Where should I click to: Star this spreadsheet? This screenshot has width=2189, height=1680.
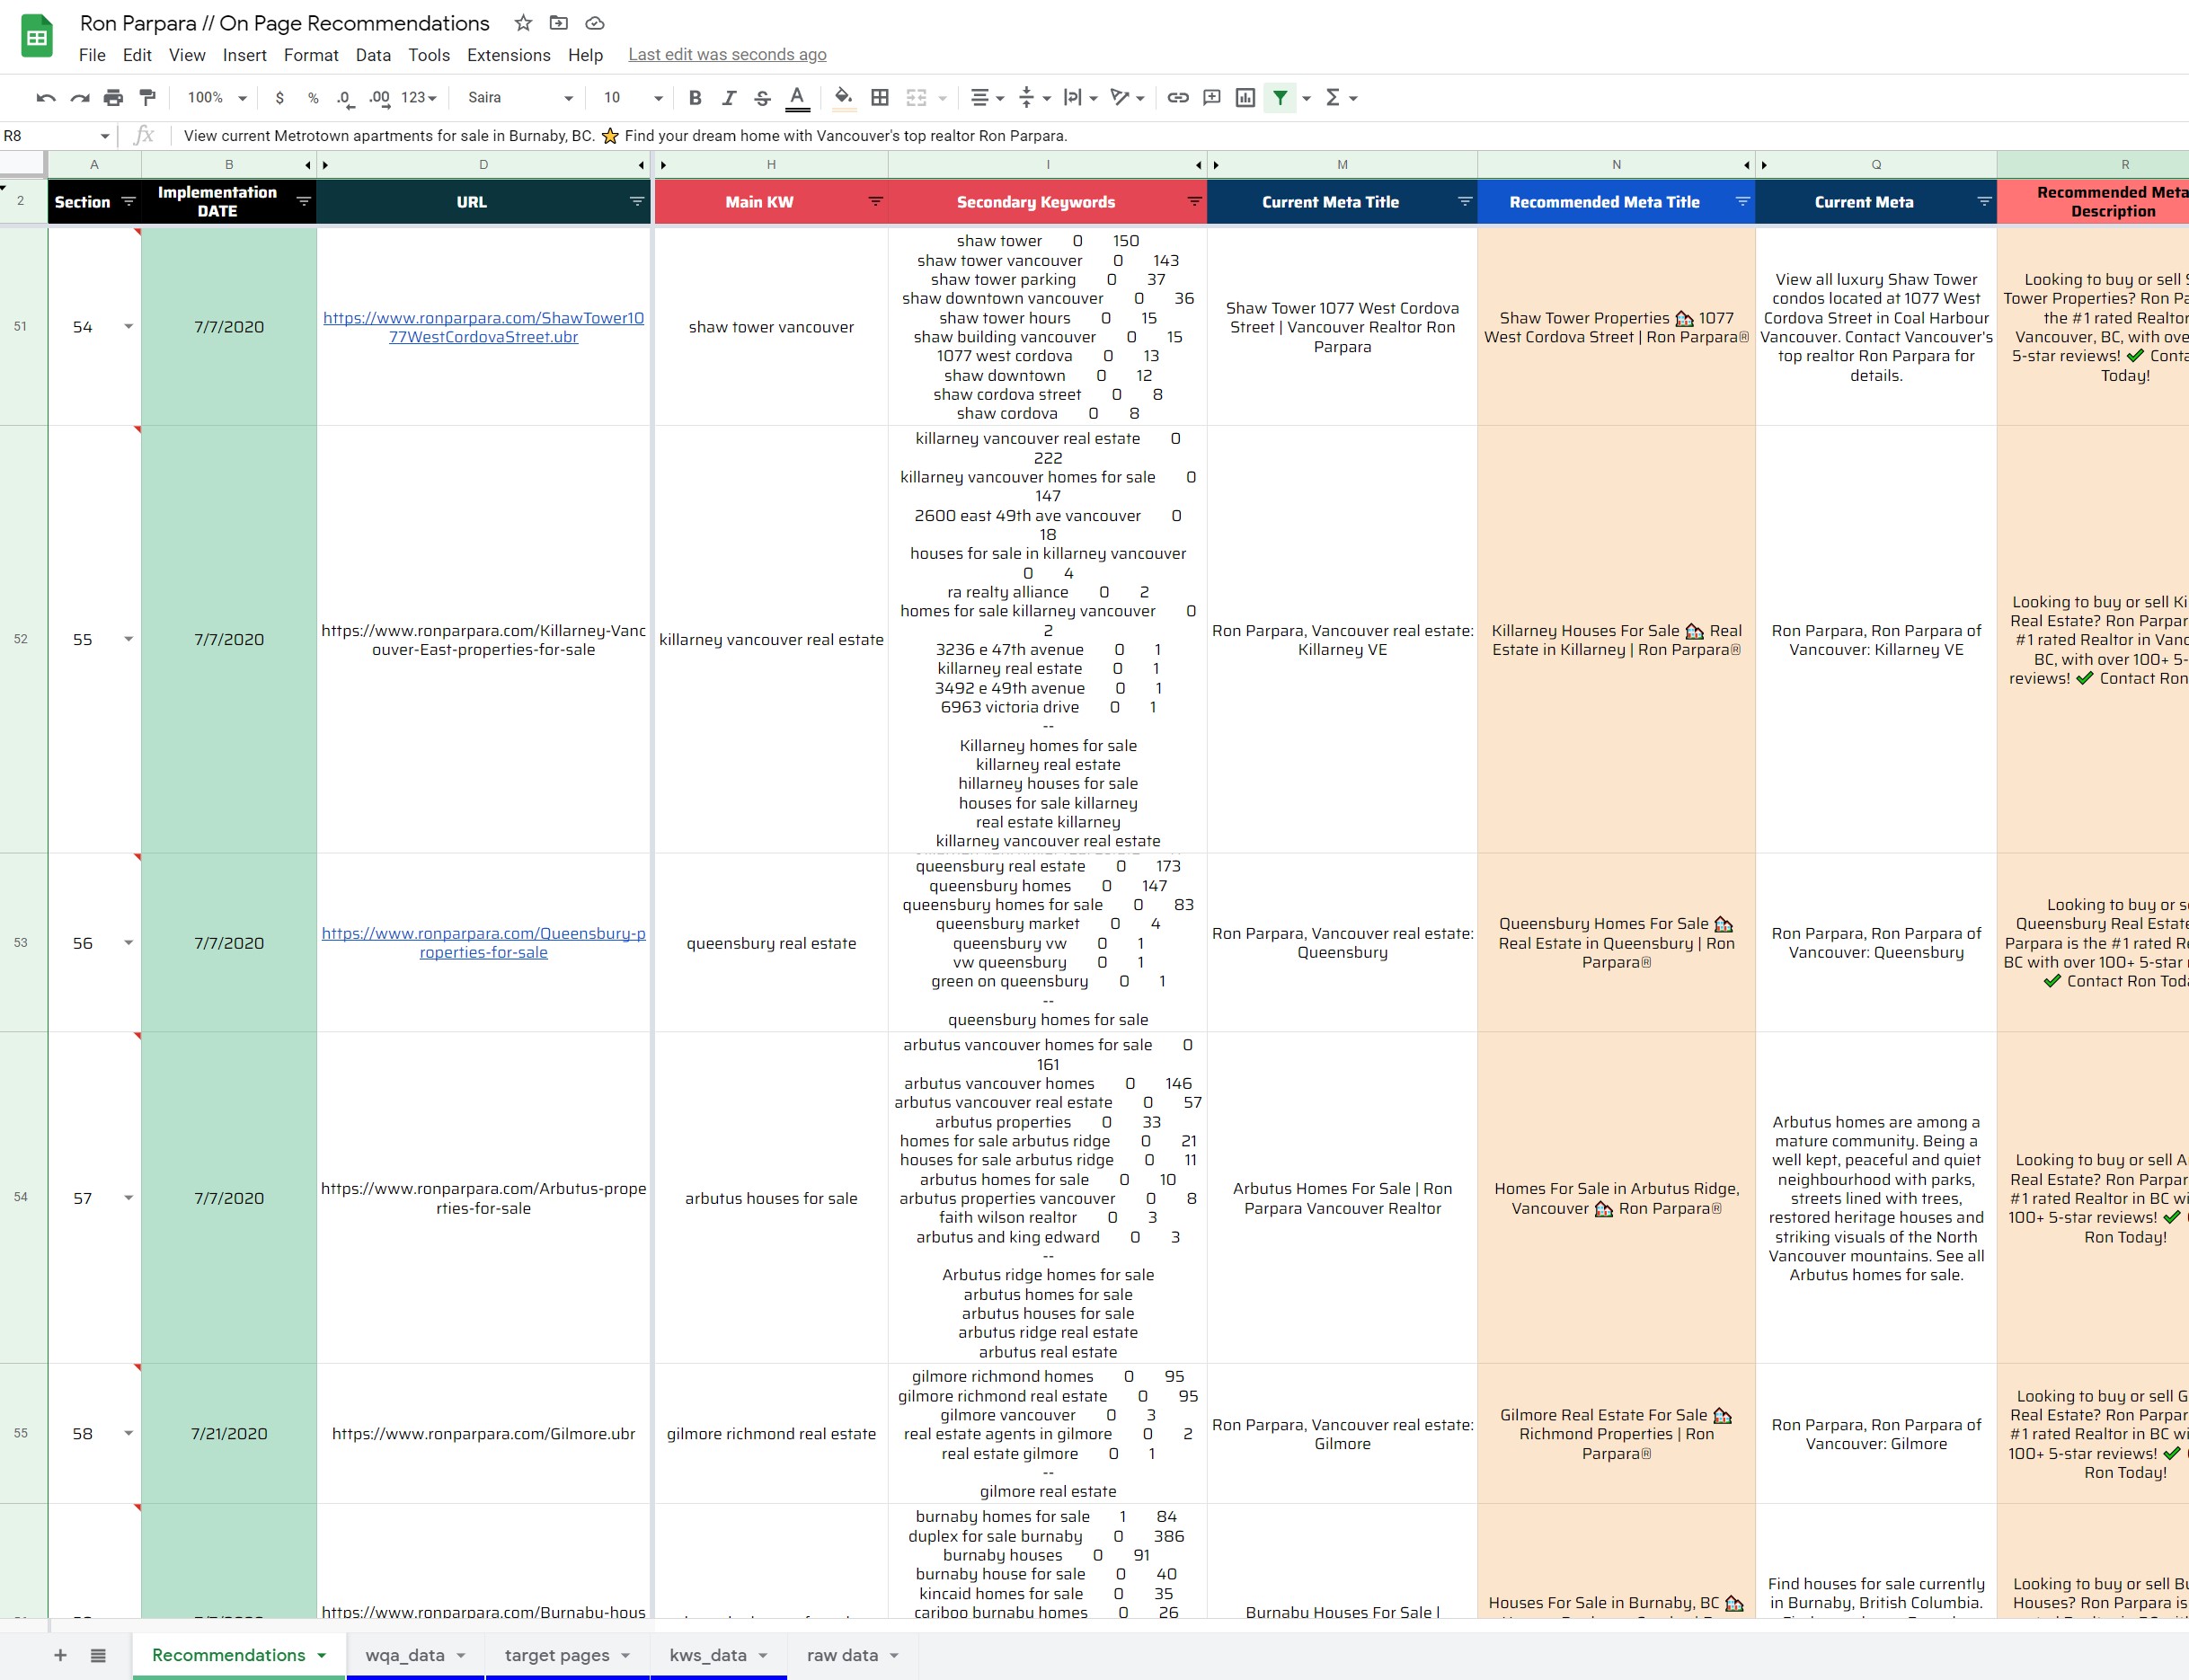(523, 23)
